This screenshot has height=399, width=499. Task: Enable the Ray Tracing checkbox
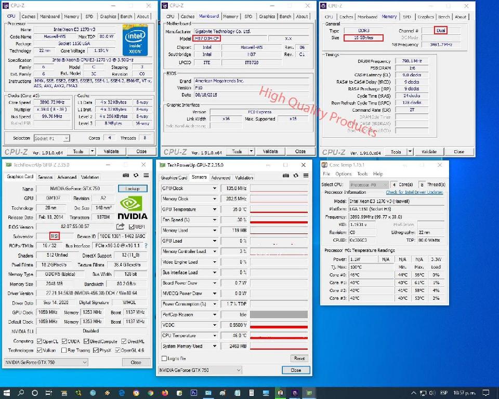[64, 350]
